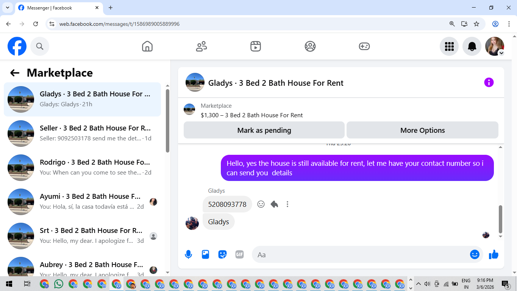The height and width of the screenshot is (291, 517).
Task: Click the More Options button
Action: (x=422, y=130)
